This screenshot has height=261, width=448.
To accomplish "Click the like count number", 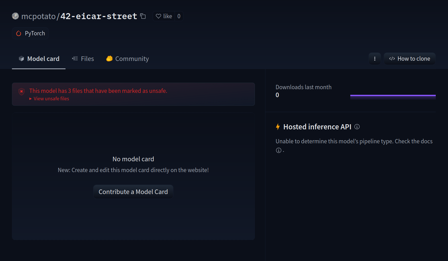I will [x=179, y=16].
